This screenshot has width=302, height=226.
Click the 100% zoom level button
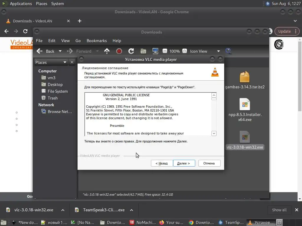(x=175, y=51)
